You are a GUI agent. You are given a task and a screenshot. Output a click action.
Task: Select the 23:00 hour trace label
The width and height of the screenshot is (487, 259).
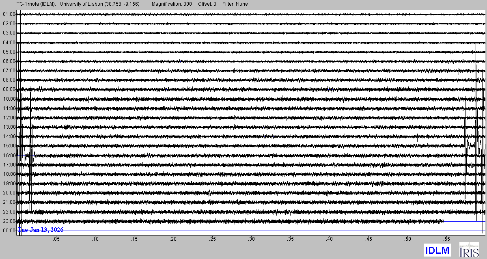click(9, 221)
